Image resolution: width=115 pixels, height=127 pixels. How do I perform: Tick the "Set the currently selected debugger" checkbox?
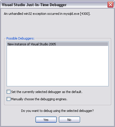[8, 92]
